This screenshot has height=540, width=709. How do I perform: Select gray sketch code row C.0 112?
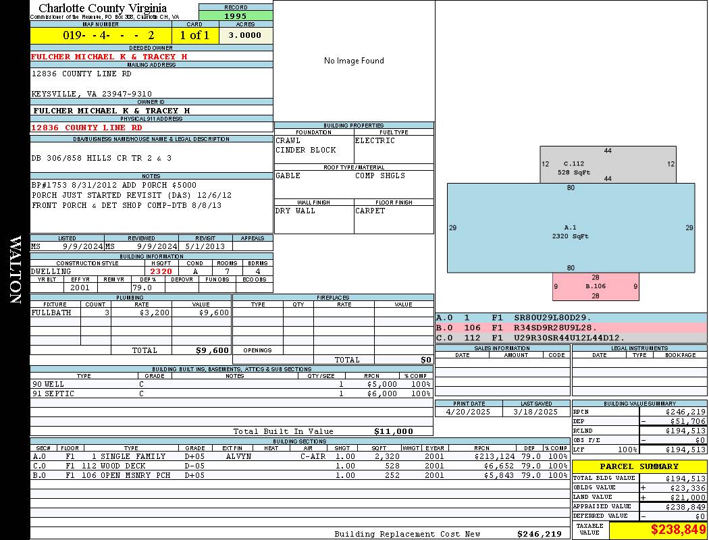pyautogui.click(x=571, y=337)
